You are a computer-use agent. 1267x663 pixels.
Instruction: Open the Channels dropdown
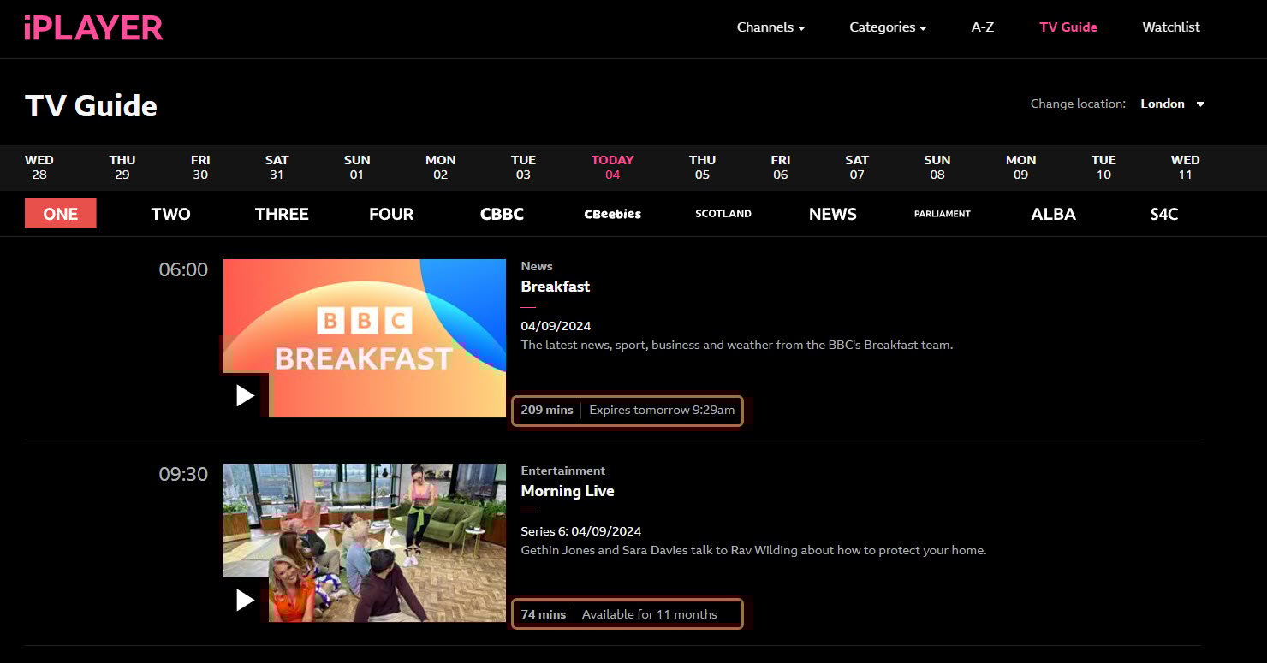pos(770,27)
